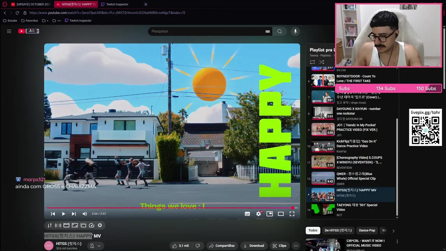Click the playlist scrollbar
Viewport: 446px width, 251px height.
click(397, 167)
